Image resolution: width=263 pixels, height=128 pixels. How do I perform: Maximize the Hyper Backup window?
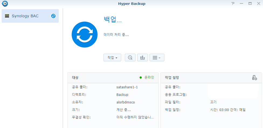coord(250,4)
